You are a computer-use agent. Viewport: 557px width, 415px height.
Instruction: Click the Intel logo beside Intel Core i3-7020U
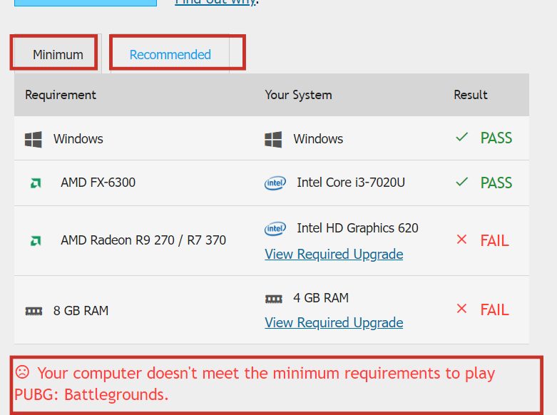coord(275,183)
